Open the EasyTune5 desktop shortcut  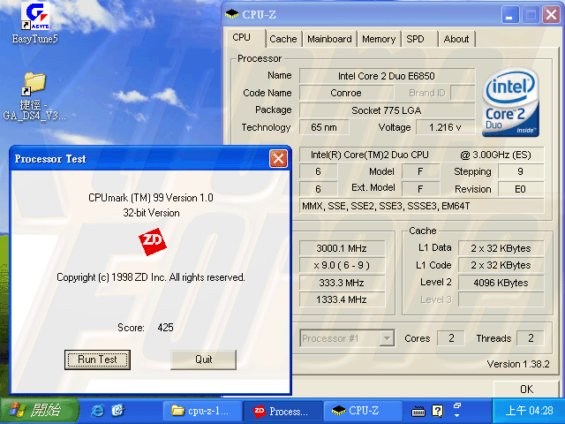click(35, 22)
